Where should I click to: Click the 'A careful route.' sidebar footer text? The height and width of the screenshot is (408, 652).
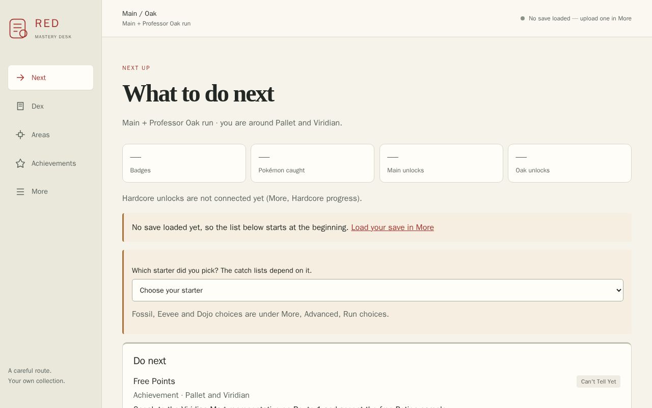pos(30,371)
